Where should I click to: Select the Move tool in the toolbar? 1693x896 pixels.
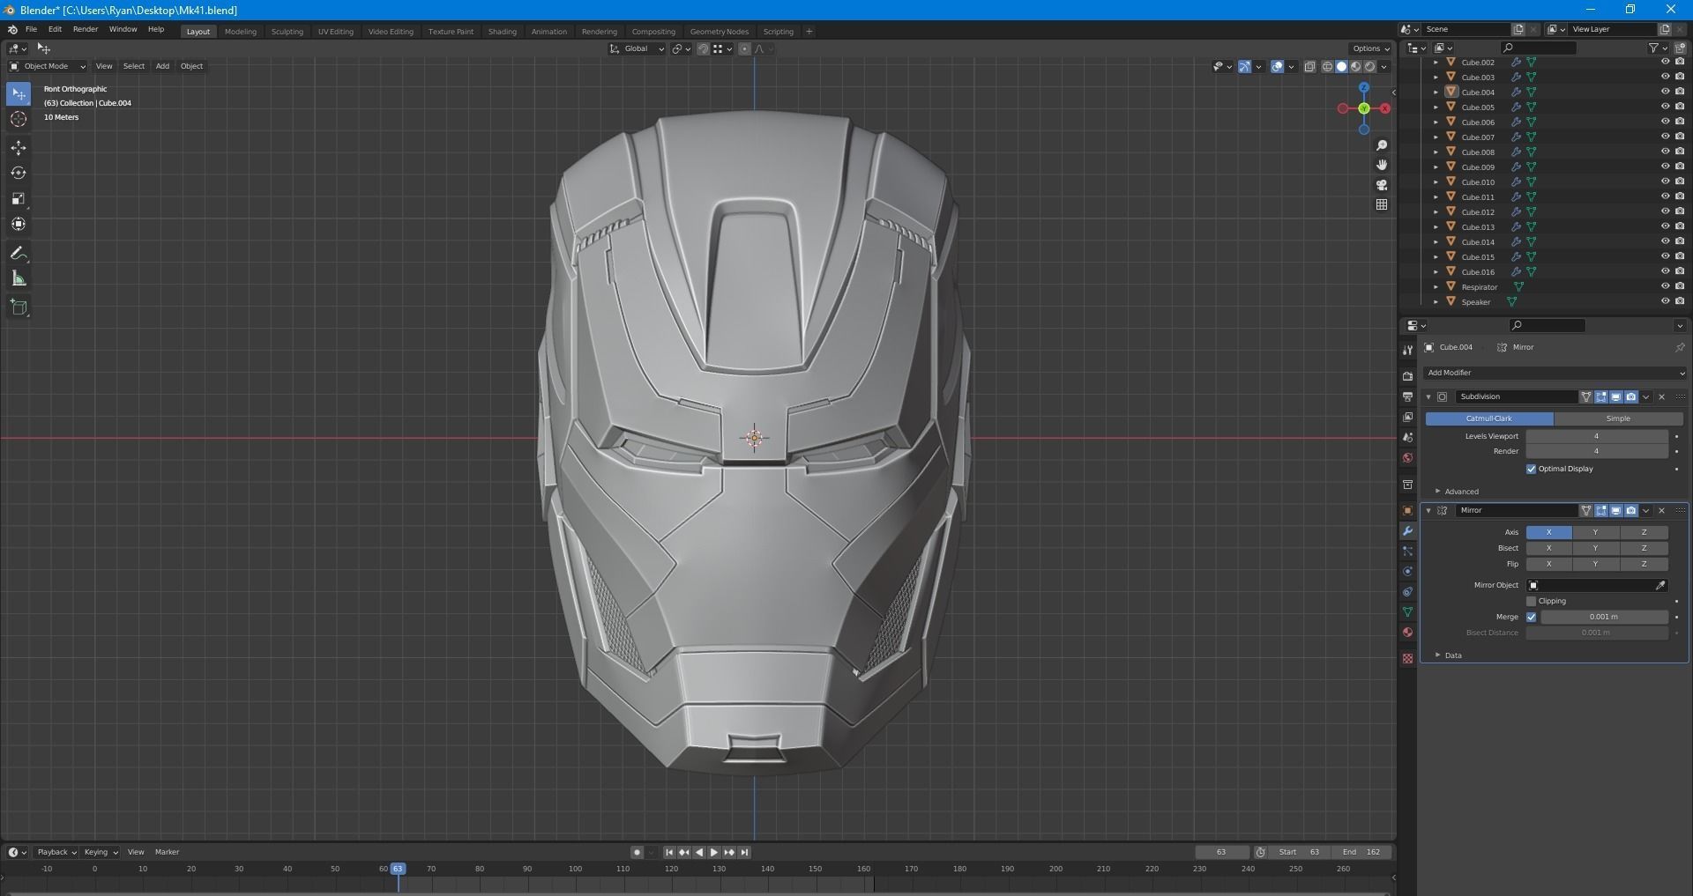click(19, 147)
